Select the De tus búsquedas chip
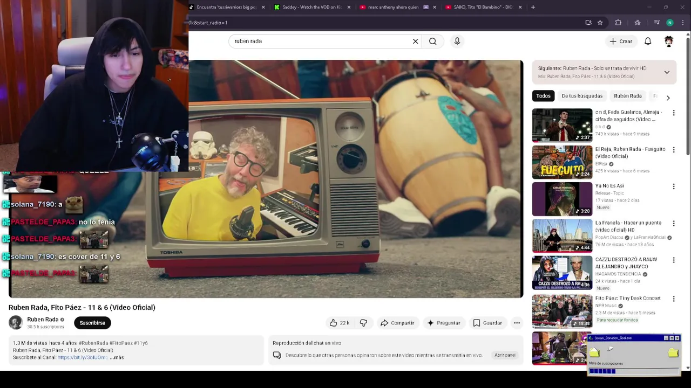Image resolution: width=691 pixels, height=388 pixels. [x=582, y=96]
